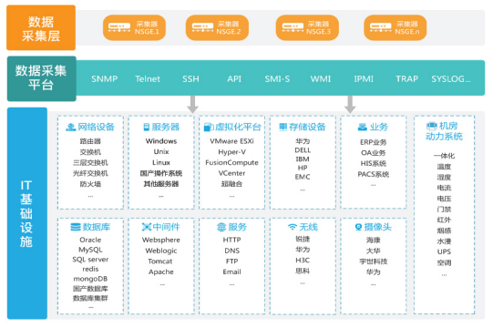Select FusionCompute entry
The width and height of the screenshot is (493, 328).
231,162
